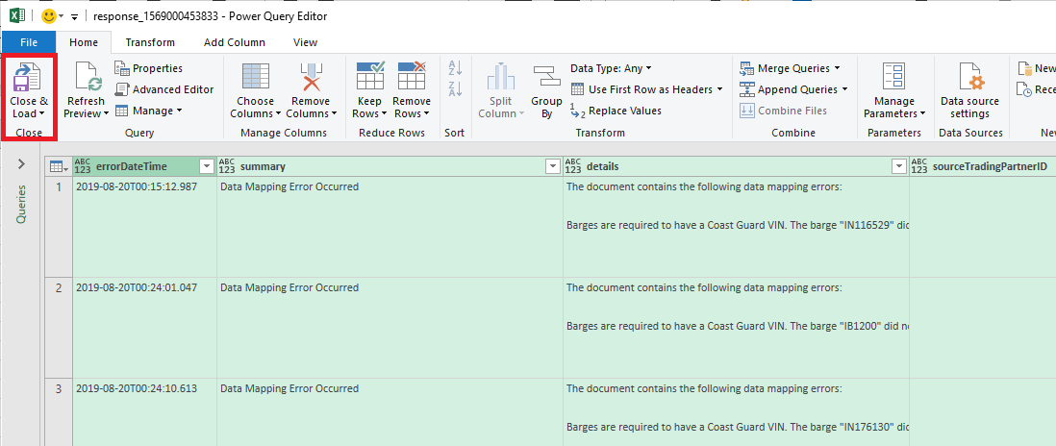Select row number 1
This screenshot has height=446, width=1056.
coord(59,227)
